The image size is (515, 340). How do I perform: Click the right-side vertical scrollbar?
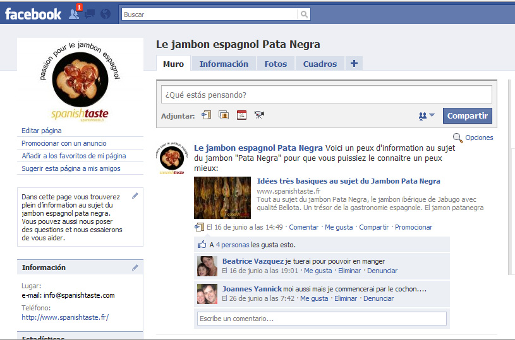click(510, 177)
